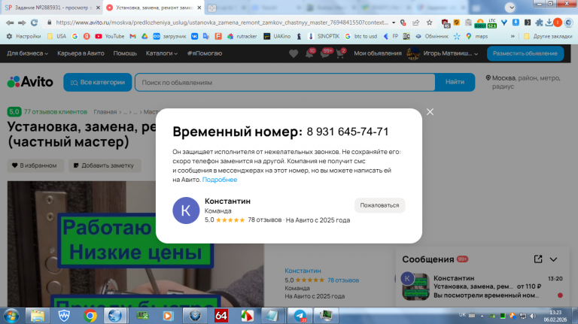Open the maps bookmark
Screen dimensions: 578x324
click(x=476, y=36)
